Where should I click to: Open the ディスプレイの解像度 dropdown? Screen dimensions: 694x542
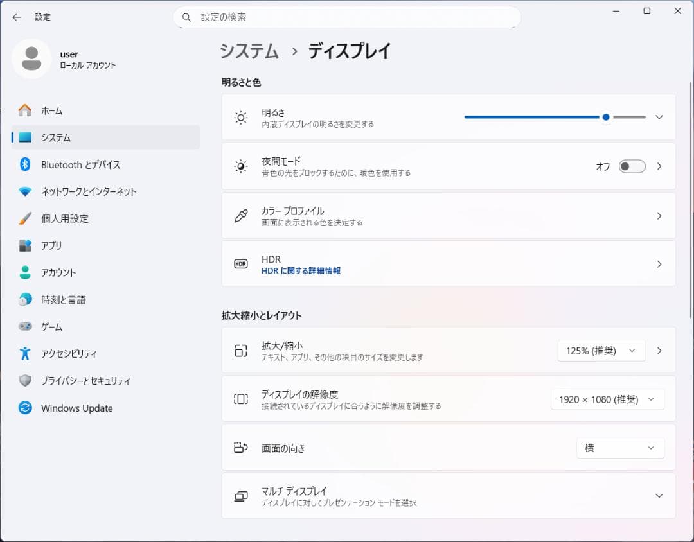coord(607,399)
